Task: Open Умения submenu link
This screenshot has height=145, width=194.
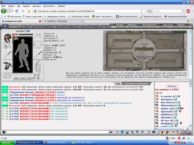Action: pyautogui.click(x=132, y=27)
